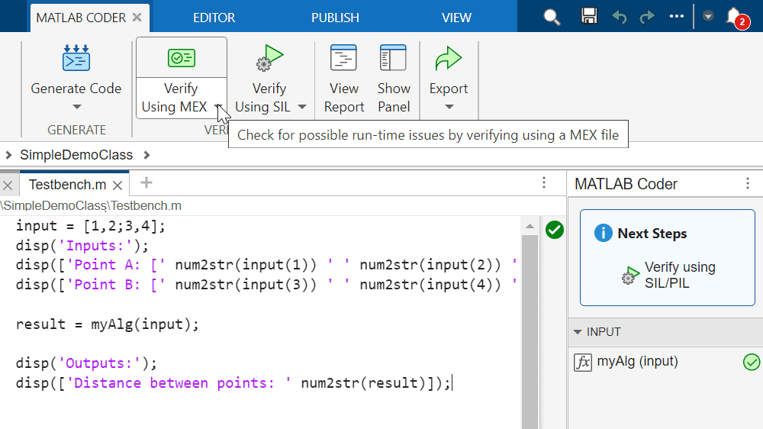Open the View Report icon

(343, 58)
